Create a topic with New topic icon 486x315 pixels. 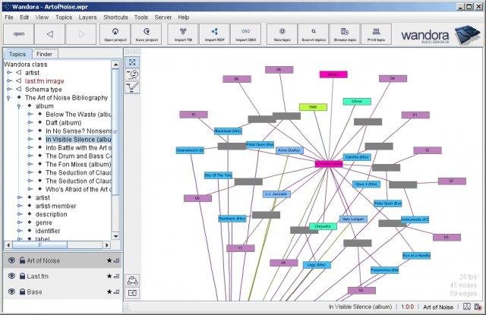[282, 34]
